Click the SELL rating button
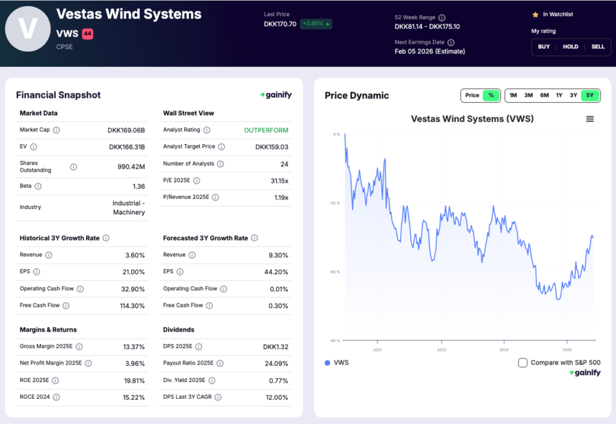 598,46
